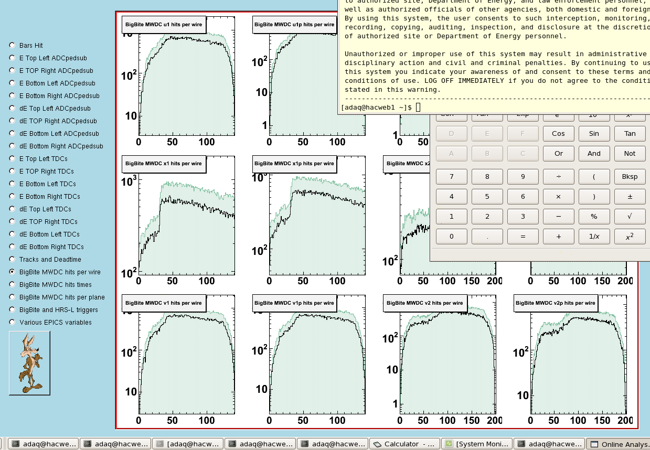Screen dimensions: 650x450
Task: Click terminal prompt after adaq@hacweb1
Action: click(418, 108)
